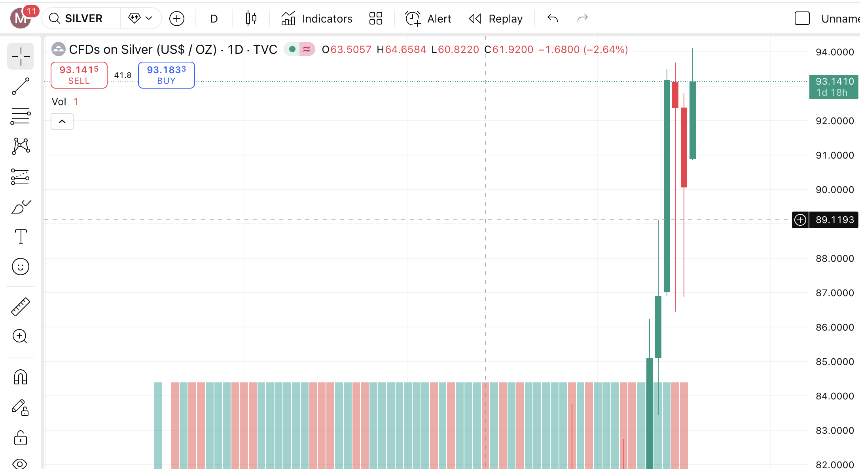Open the Fibonacci retracement tools
Viewport: 860px width, 469px height.
click(x=21, y=117)
